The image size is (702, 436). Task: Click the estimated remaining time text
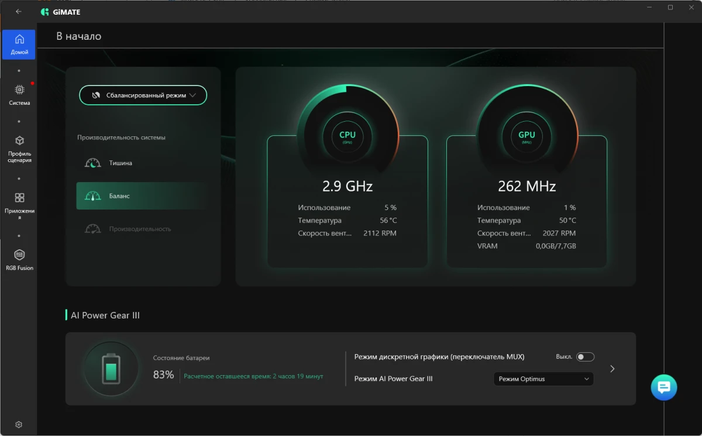[253, 376]
